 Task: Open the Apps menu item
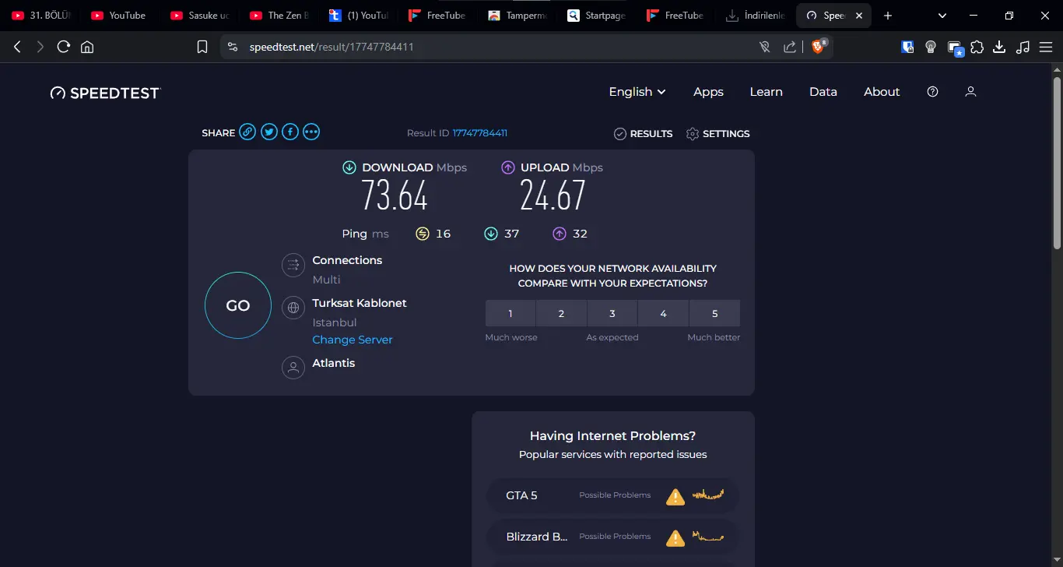(708, 92)
